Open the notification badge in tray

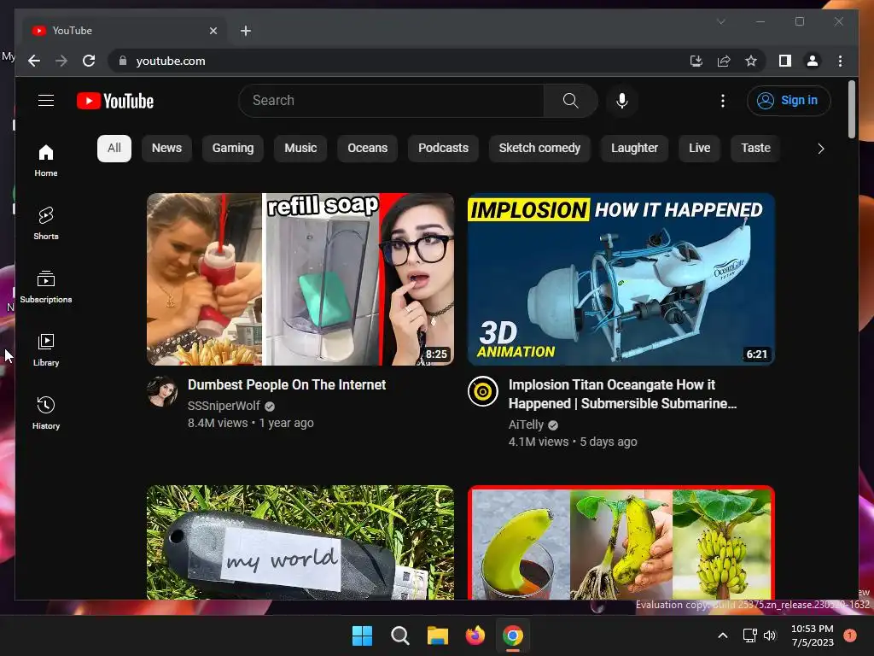(850, 635)
